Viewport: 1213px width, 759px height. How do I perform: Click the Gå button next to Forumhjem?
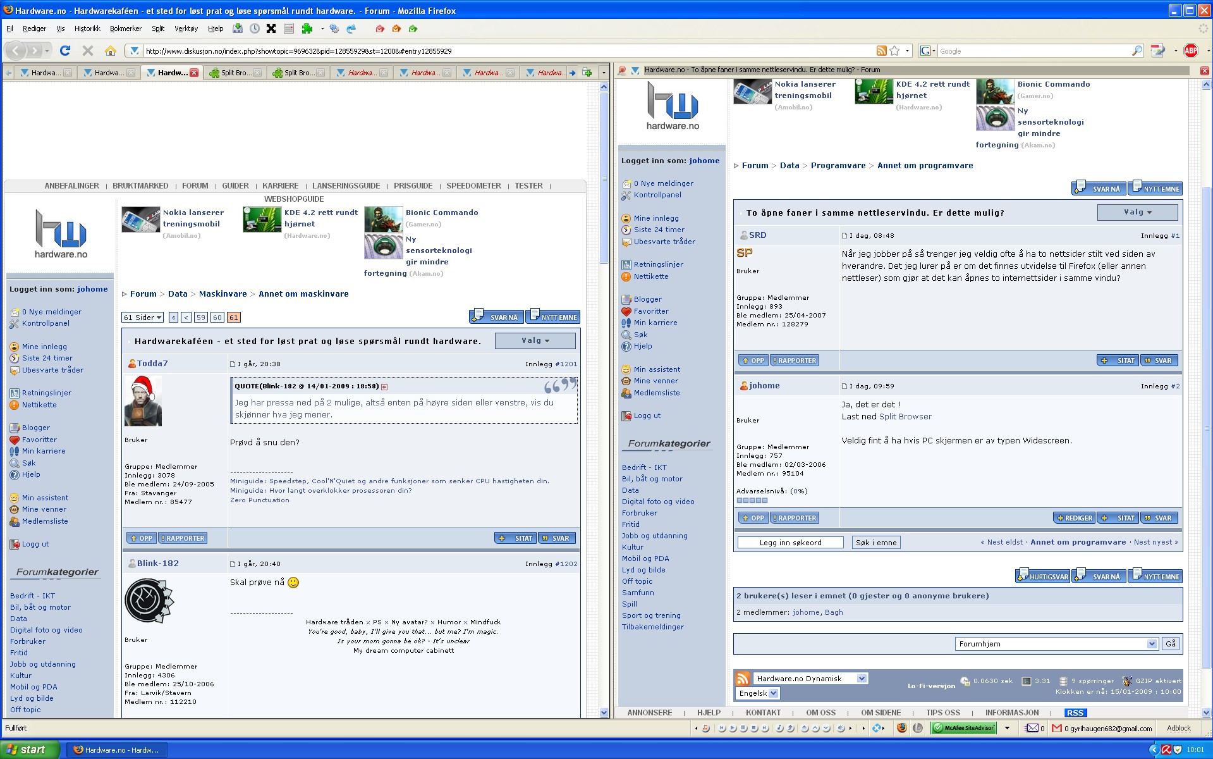pyautogui.click(x=1171, y=644)
